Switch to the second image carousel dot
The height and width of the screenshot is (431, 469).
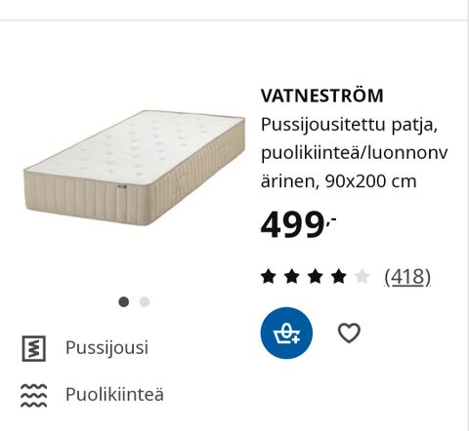[145, 302]
